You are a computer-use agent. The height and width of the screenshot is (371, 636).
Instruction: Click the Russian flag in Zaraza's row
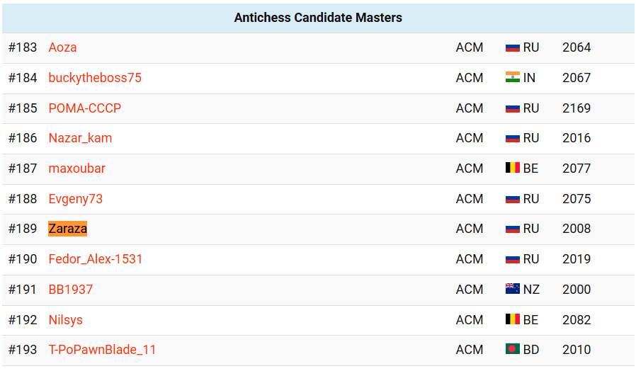tap(512, 229)
